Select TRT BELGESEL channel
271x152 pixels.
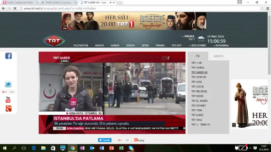(199, 91)
